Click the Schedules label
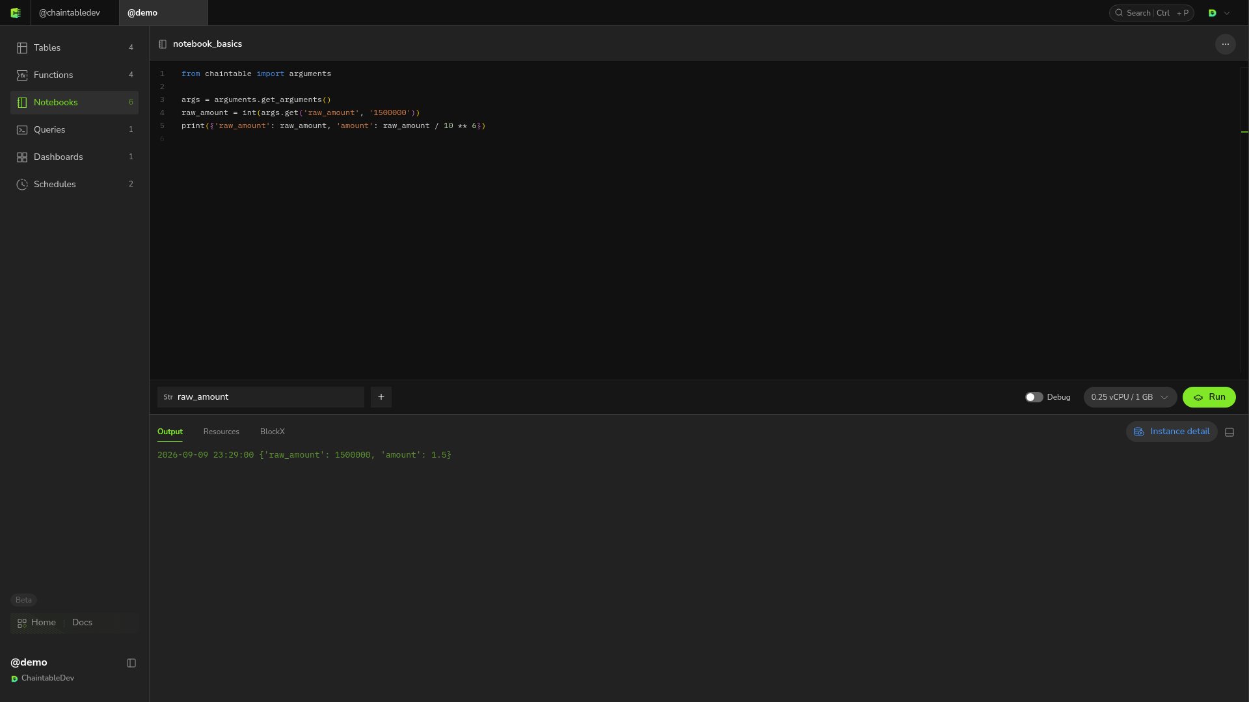Viewport: 1249px width, 702px height. tap(55, 185)
